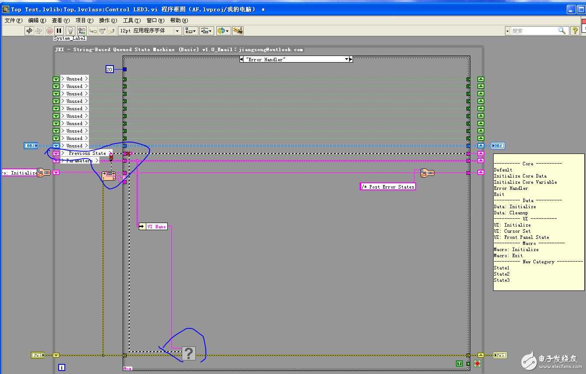The image size is (586, 374).
Task: Toggle the True boolean constant
Action: (x=459, y=364)
